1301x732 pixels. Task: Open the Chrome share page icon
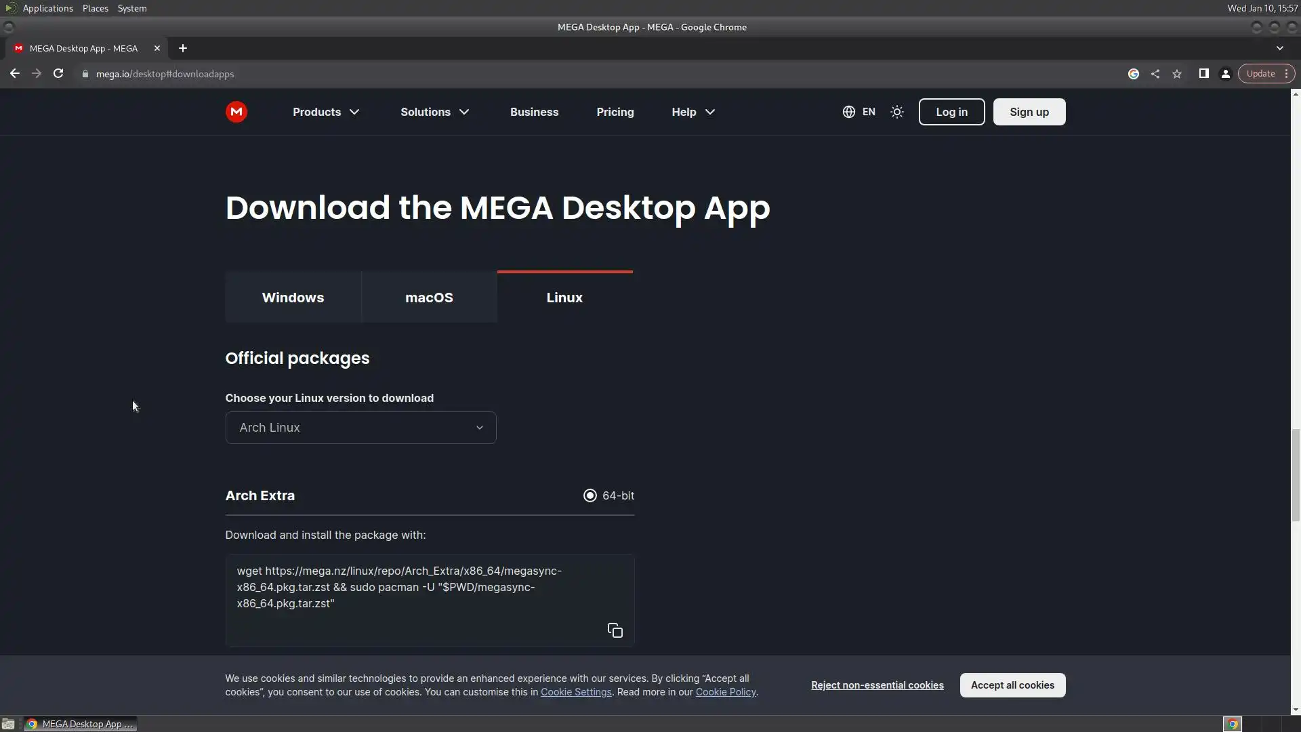click(1155, 74)
